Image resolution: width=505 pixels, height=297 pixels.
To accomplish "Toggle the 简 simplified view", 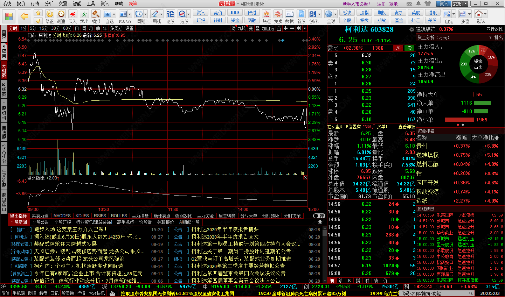I will coord(233,28).
